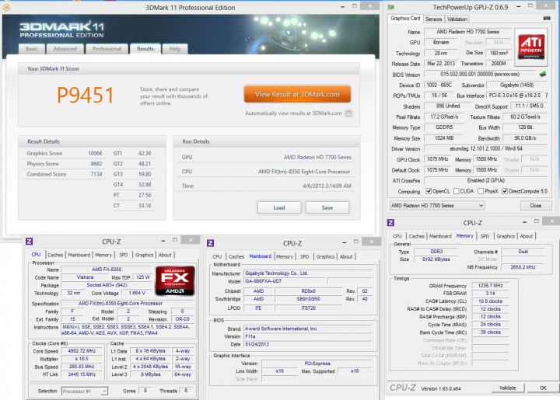Image resolution: width=560 pixels, height=400 pixels.
Task: Open About tab in CPU-Z Memory window
Action: click(526, 236)
